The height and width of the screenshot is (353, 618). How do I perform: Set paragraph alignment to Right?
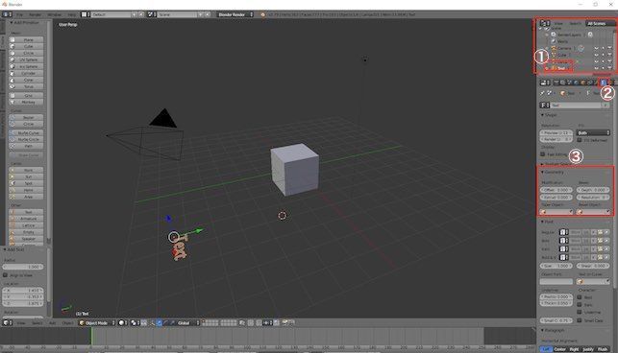[574, 349]
